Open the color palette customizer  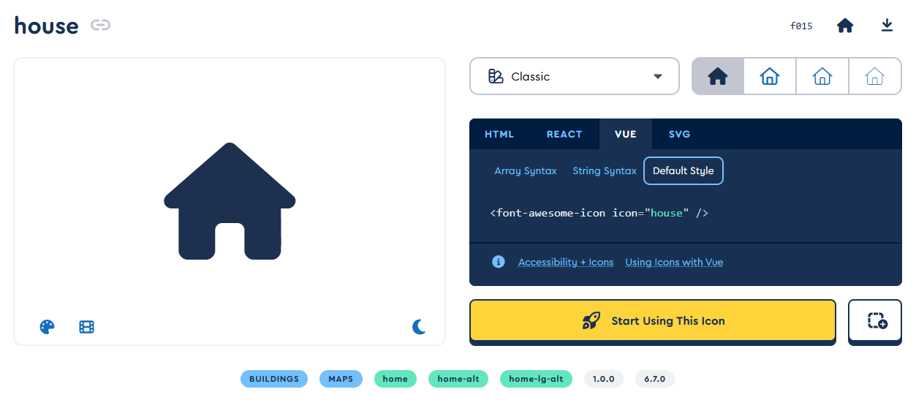[47, 327]
